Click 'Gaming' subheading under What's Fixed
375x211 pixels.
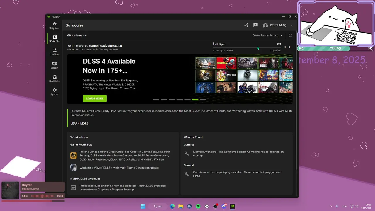click(x=189, y=144)
